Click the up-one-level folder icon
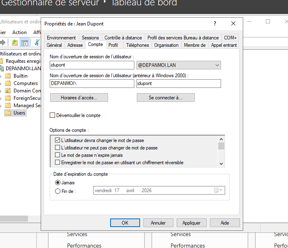 (x=15, y=43)
